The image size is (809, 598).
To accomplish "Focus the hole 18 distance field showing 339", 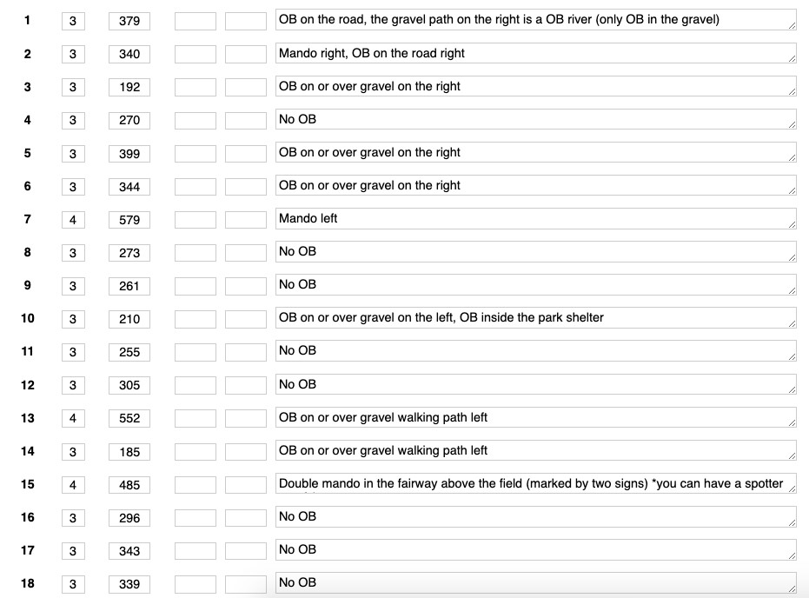I will [x=129, y=584].
